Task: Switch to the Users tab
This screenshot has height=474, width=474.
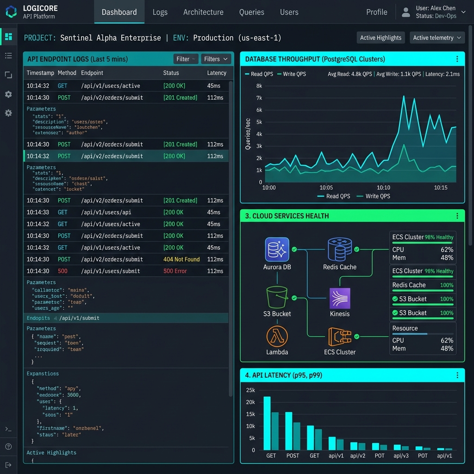Action: click(289, 12)
